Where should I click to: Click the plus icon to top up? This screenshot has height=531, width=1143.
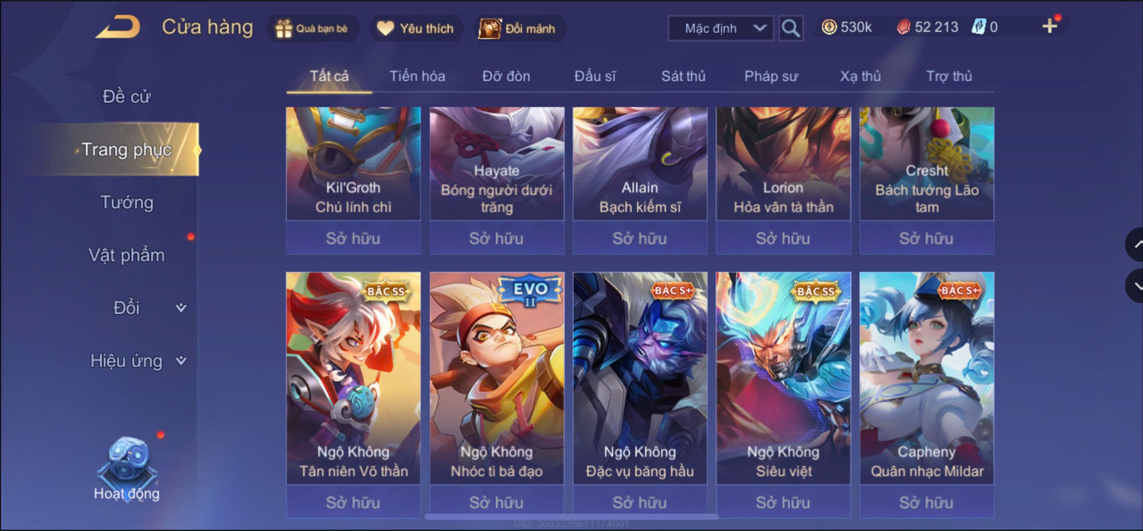(x=1049, y=26)
